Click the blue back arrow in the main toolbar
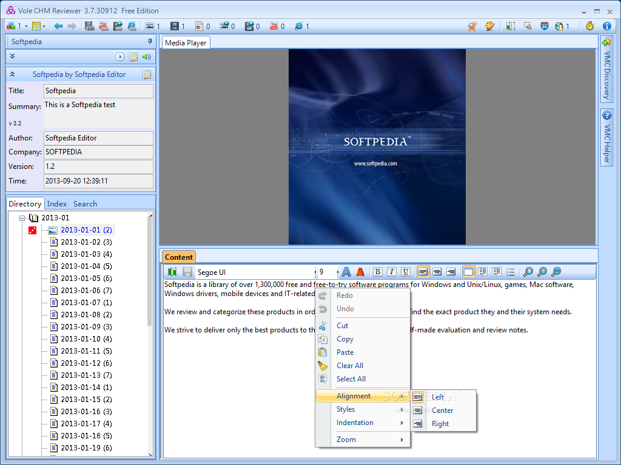Viewport: 621px width, 465px height. 58,26
